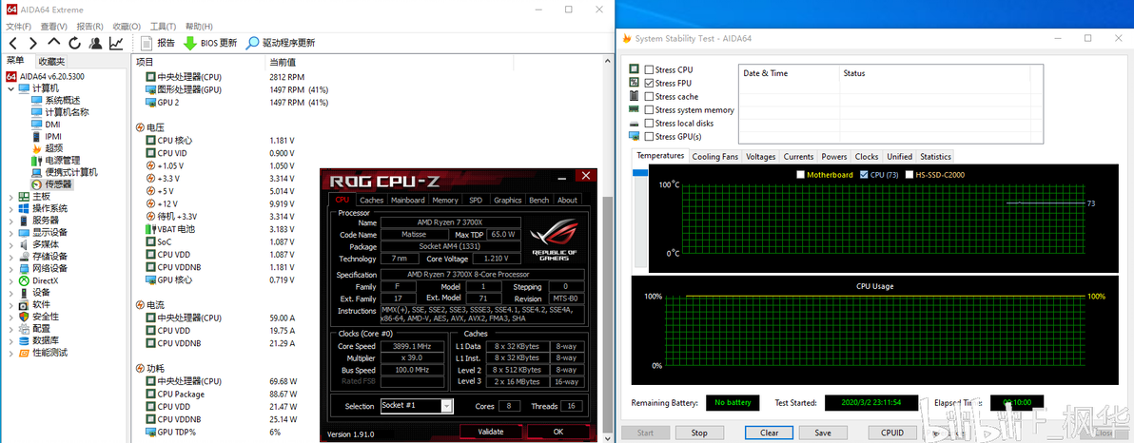This screenshot has width=1134, height=443.
Task: Click the 数据库 database icon in tree
Action: pos(24,340)
